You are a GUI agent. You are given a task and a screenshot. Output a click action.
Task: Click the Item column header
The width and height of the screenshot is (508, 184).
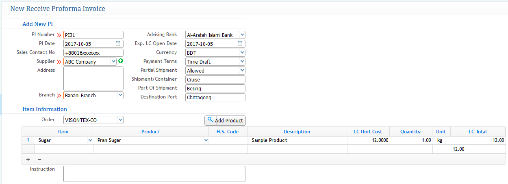(63, 131)
